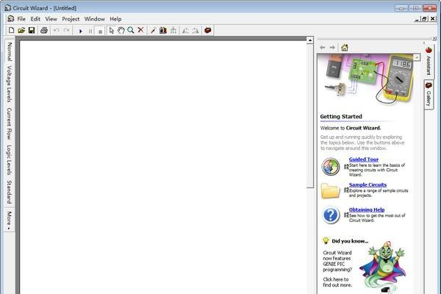
Task: Click the second greyed triangle toolbar icon
Action: pos(196,30)
